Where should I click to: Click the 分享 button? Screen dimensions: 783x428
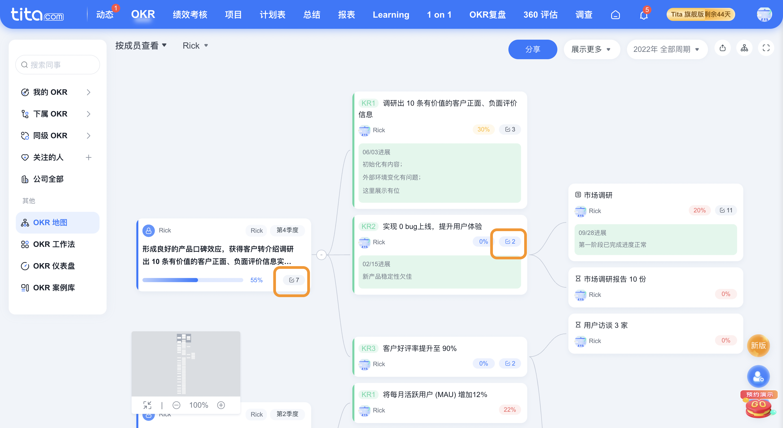[533, 49]
